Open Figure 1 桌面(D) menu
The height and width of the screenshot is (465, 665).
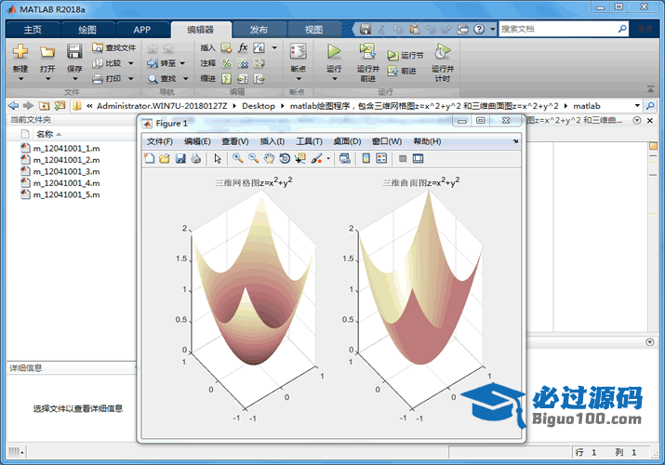pyautogui.click(x=347, y=141)
